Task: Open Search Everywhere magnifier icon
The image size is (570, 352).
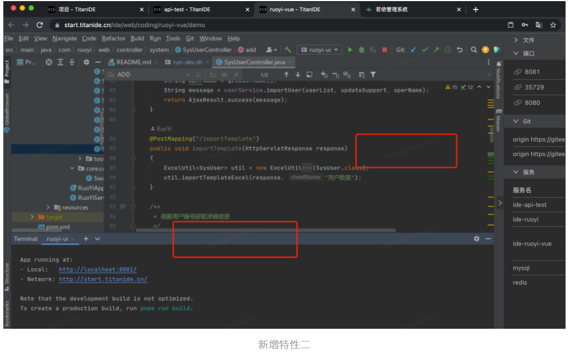Action: click(x=474, y=50)
